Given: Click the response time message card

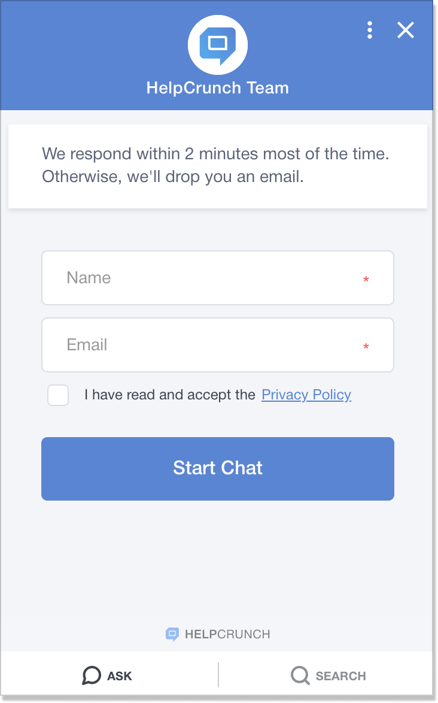Looking at the screenshot, I should click(218, 166).
